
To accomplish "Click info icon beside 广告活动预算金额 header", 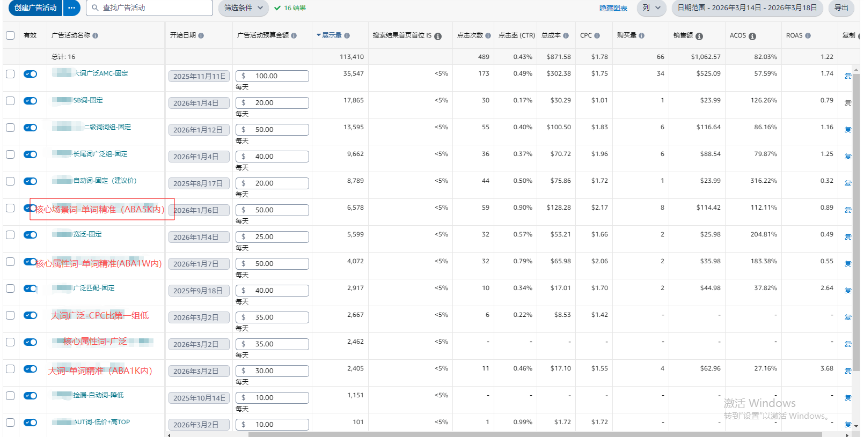I will (x=294, y=36).
